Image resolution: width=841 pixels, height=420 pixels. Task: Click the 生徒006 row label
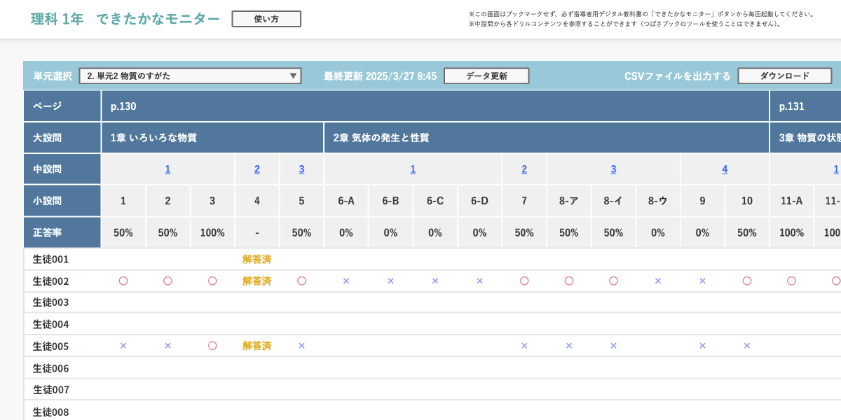50,368
